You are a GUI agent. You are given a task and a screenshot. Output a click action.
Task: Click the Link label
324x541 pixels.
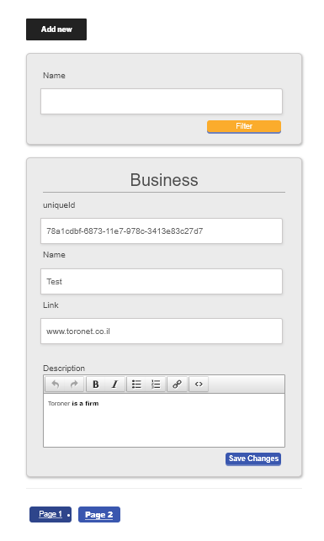(x=50, y=305)
